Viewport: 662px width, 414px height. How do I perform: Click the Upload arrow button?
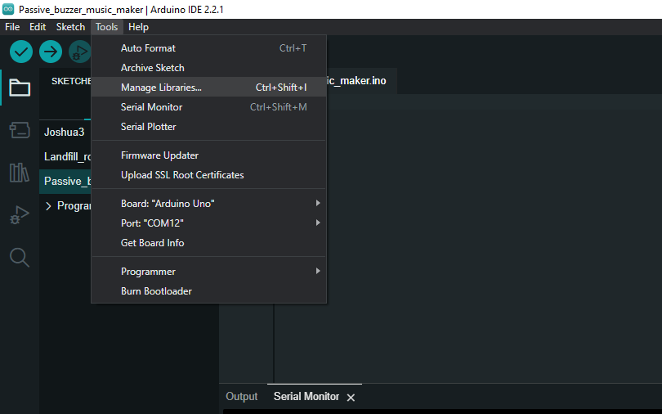pos(51,52)
